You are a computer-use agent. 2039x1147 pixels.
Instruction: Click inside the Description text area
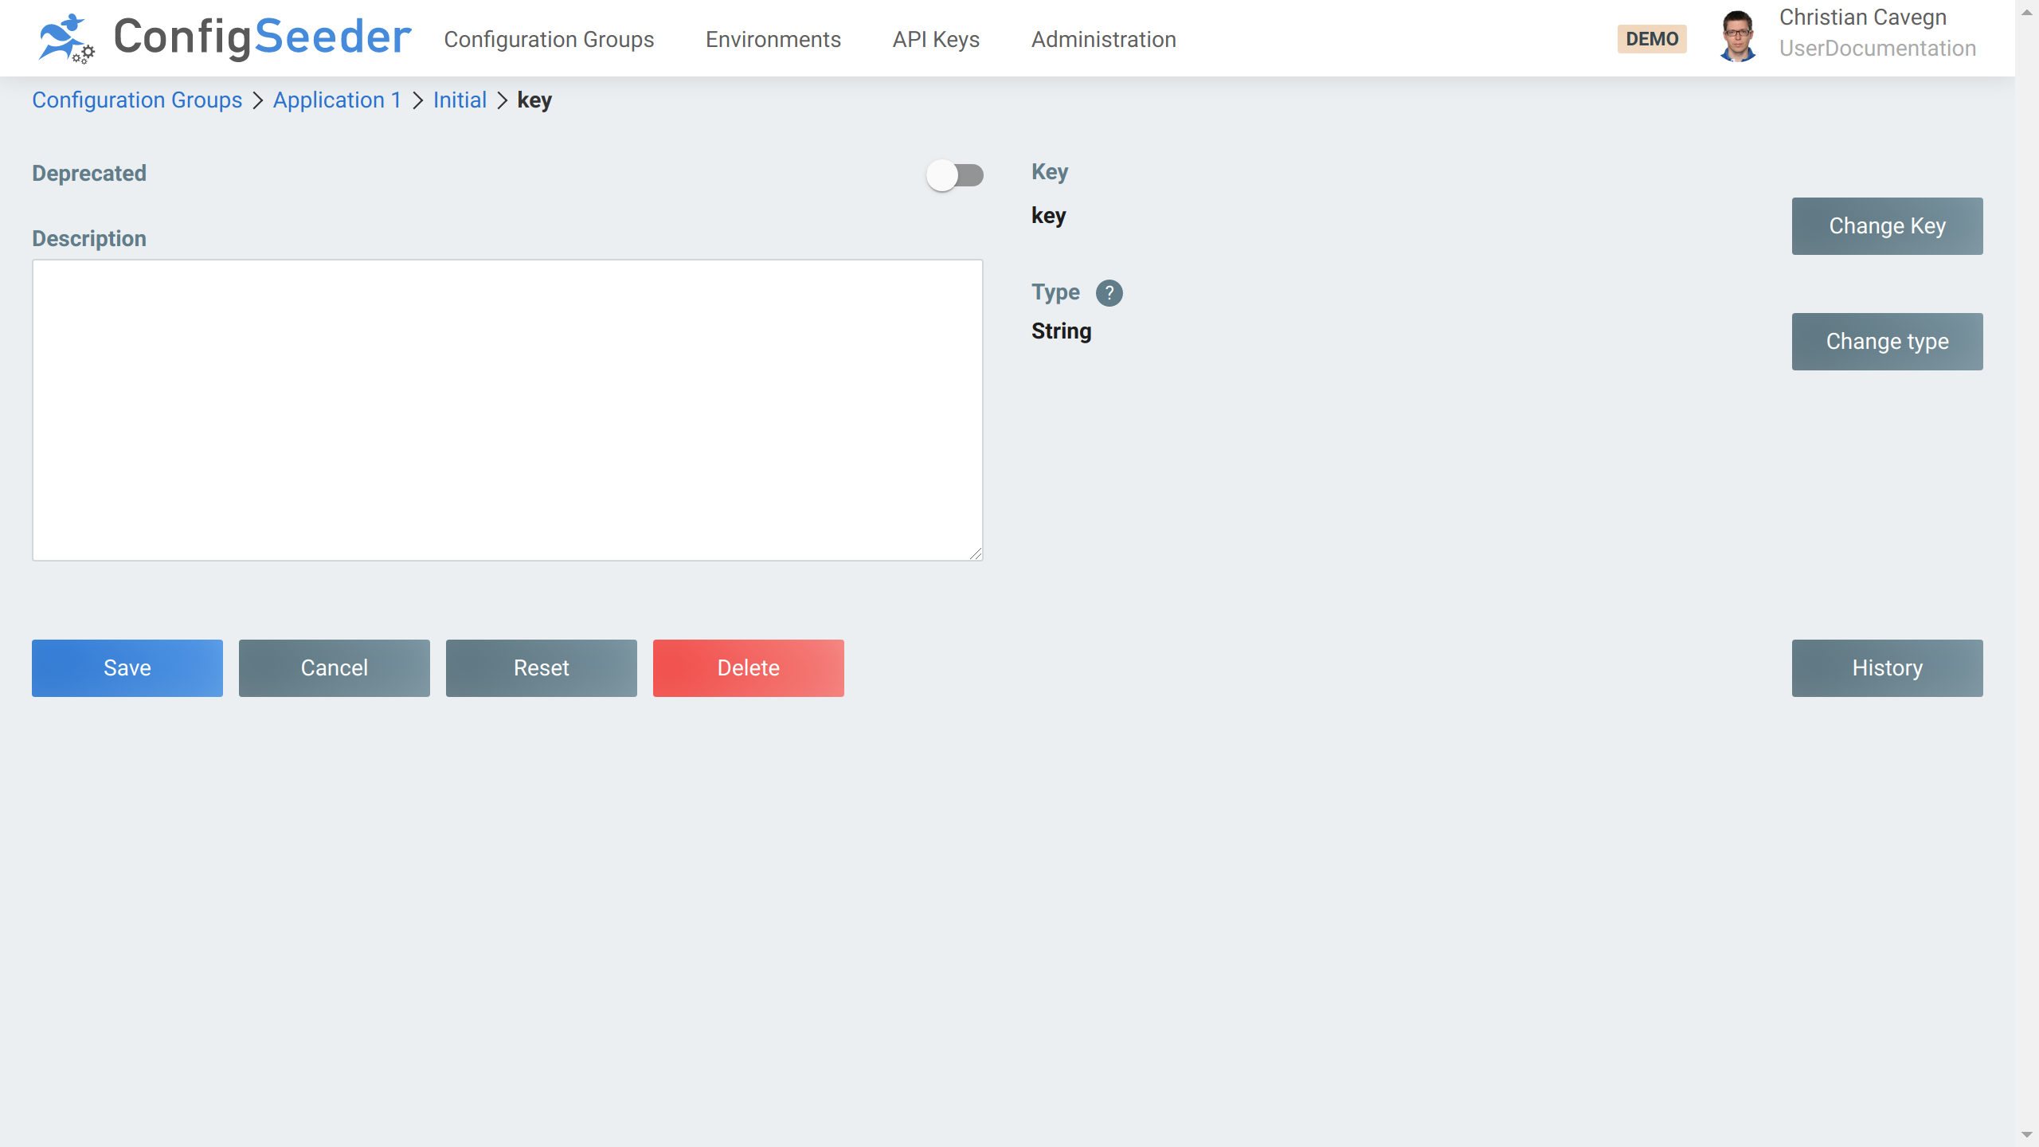pos(507,410)
